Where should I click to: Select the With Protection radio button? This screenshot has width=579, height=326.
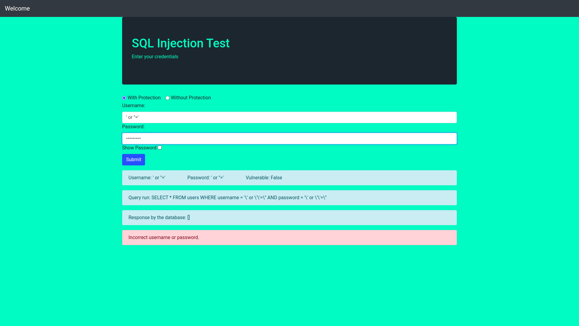tap(124, 98)
